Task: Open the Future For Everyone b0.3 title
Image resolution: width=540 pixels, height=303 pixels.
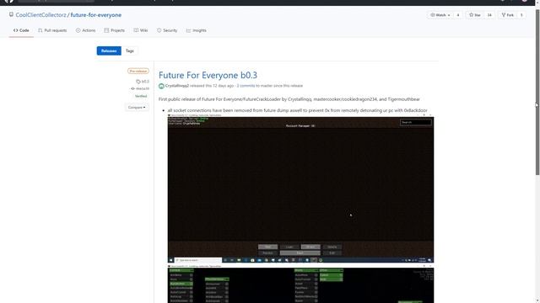Action: tap(208, 75)
